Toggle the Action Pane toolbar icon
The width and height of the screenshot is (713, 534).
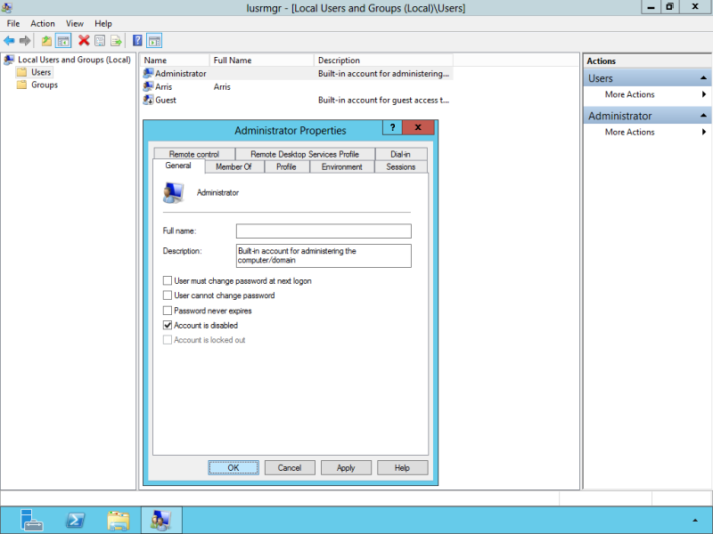154,41
